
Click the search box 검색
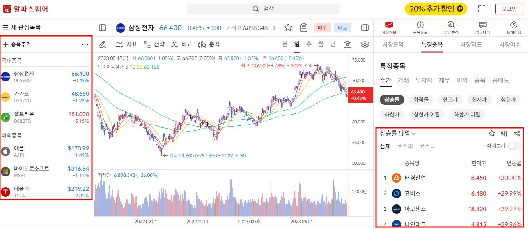(x=263, y=9)
